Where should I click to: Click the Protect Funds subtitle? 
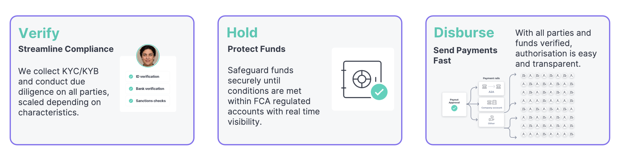pyautogui.click(x=256, y=49)
